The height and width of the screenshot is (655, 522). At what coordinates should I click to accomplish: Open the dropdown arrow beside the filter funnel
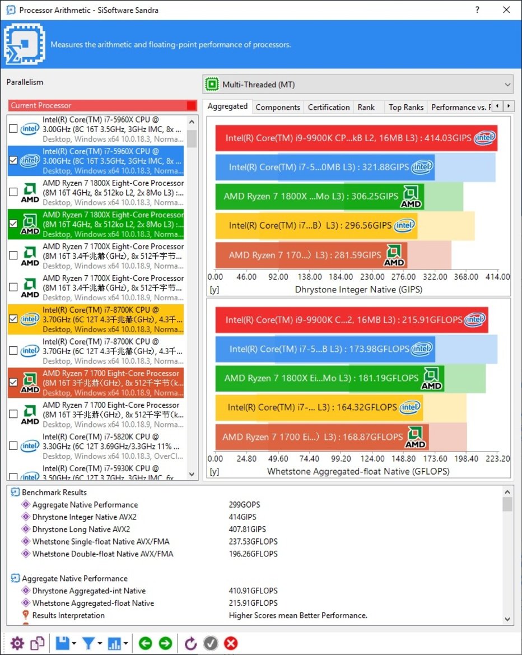100,643
